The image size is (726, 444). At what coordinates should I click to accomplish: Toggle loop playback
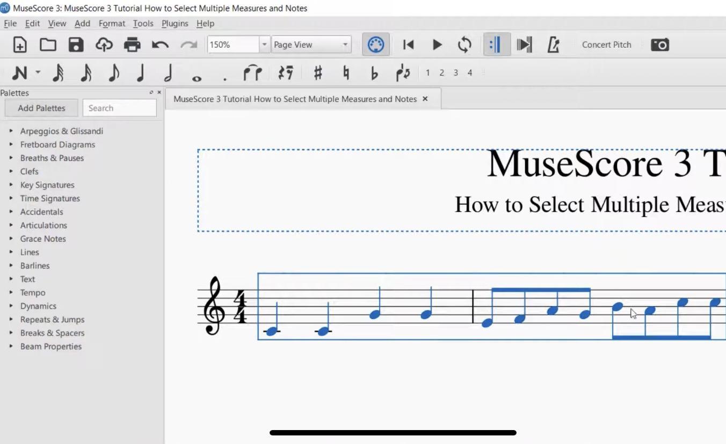[x=464, y=45]
